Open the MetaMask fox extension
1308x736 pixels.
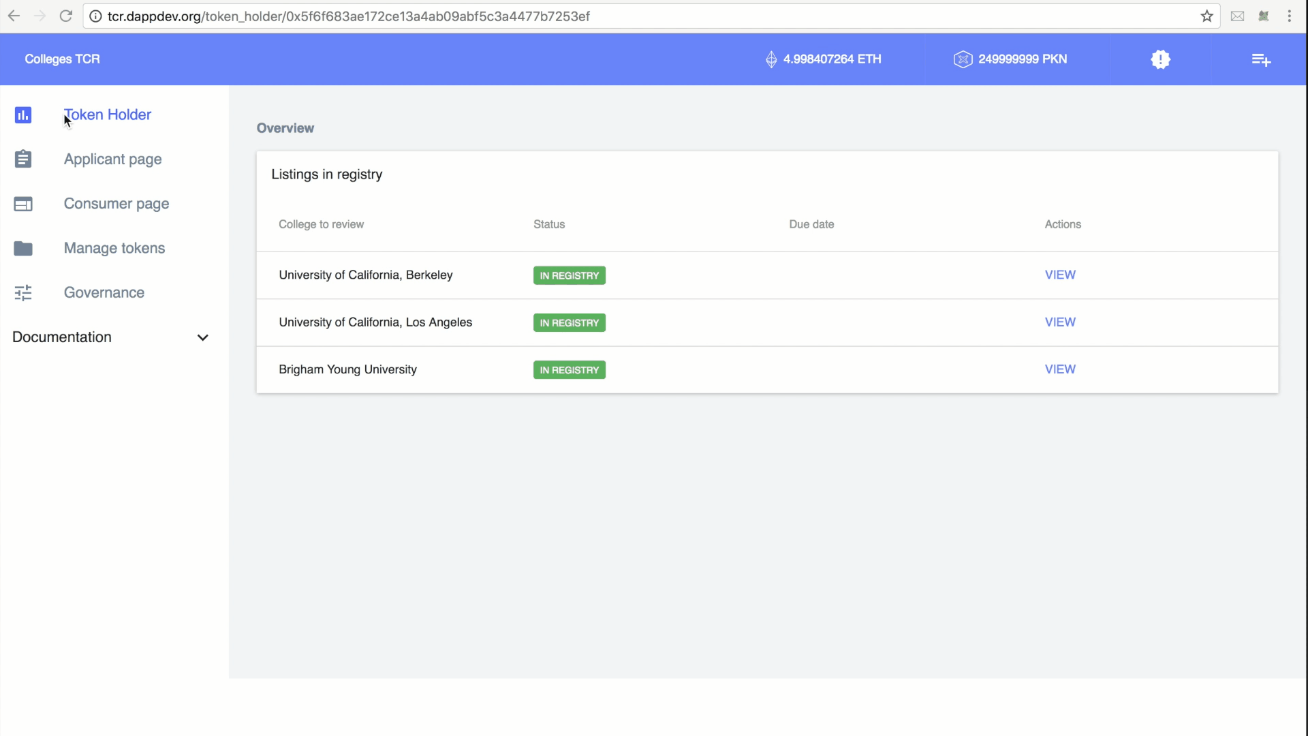click(1264, 16)
